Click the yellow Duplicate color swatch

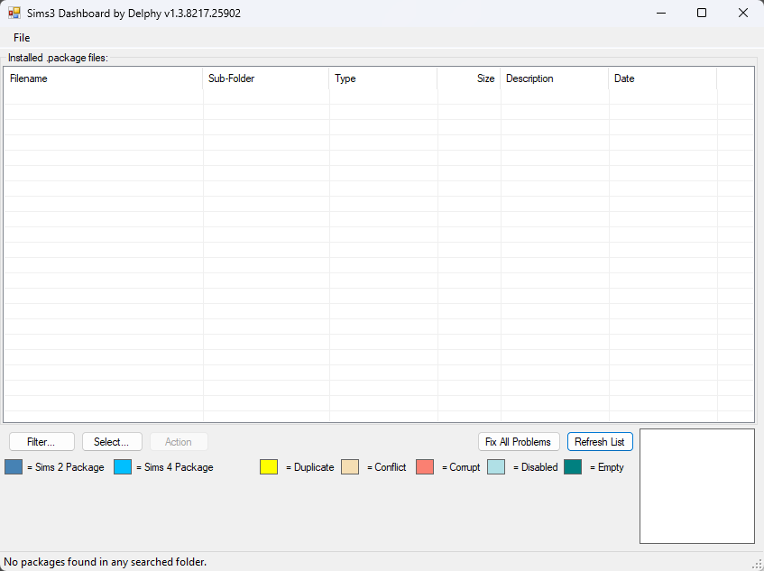269,466
